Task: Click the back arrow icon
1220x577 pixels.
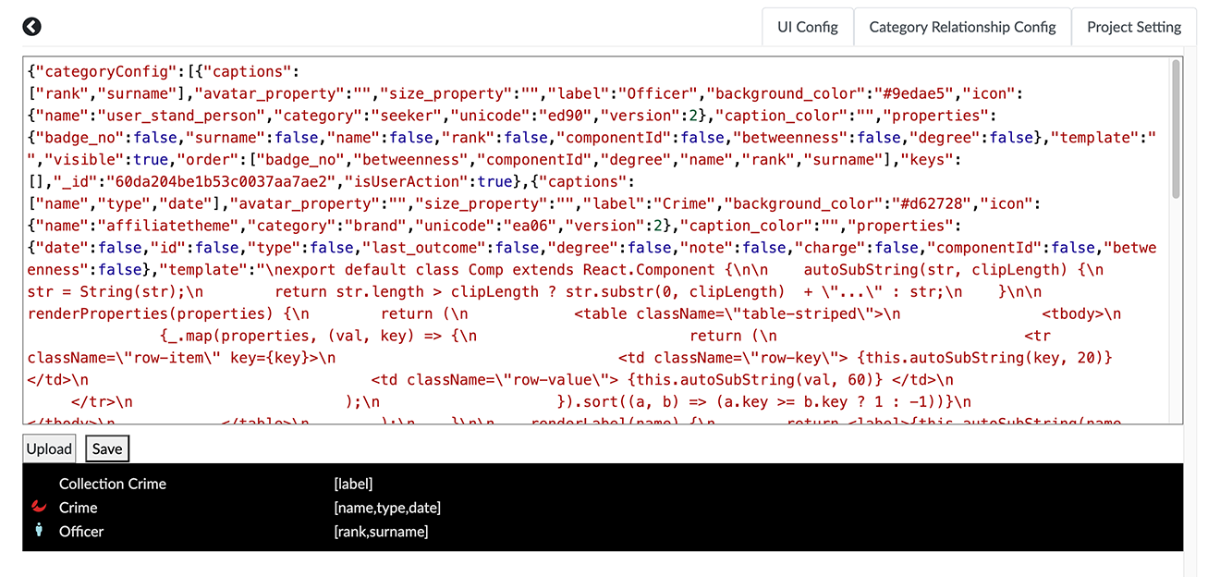Action: (x=32, y=27)
